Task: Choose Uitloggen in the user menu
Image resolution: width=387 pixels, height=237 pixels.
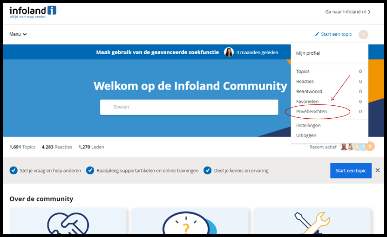Action: [306, 135]
